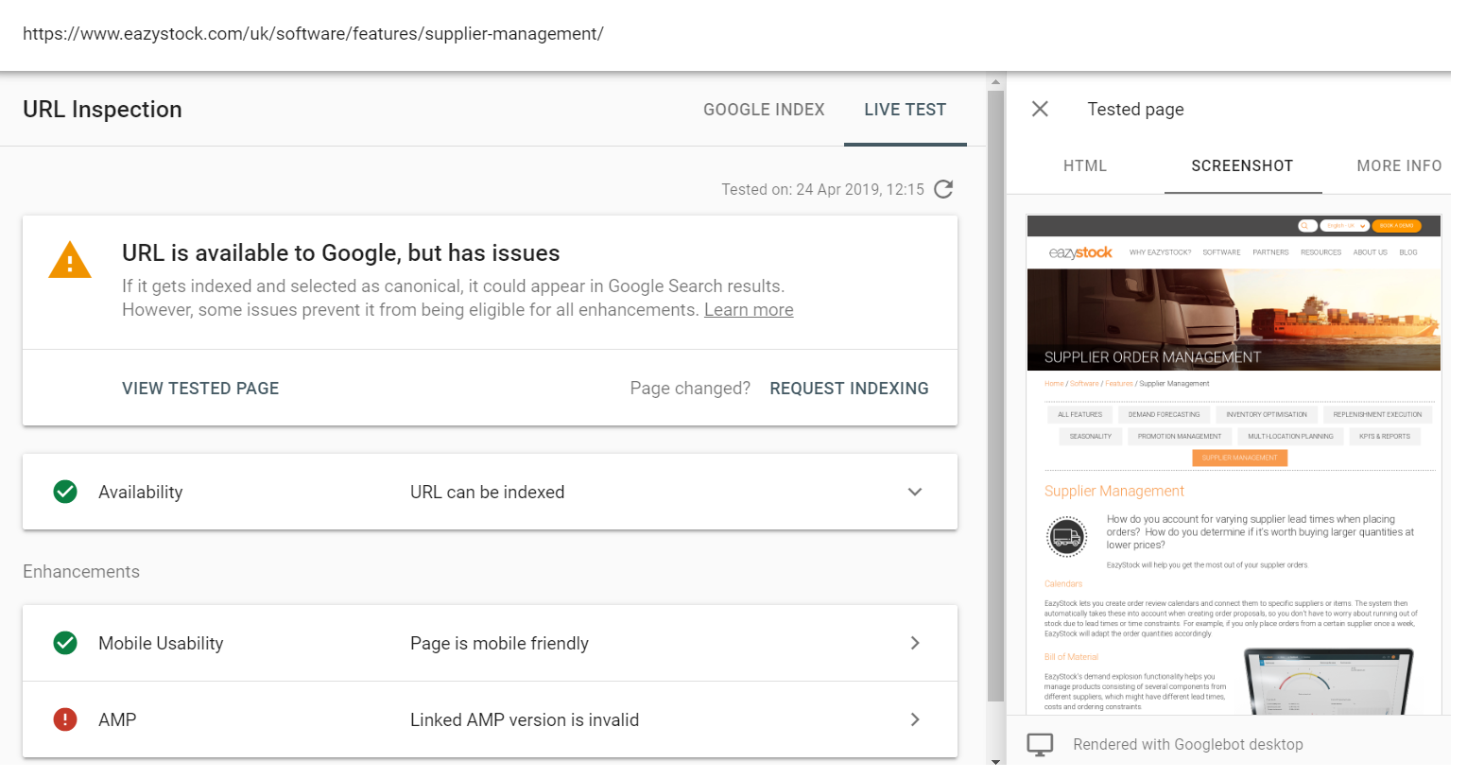Image resolution: width=1467 pixels, height=779 pixels.
Task: Select the SCREENSHOT tab
Action: click(x=1242, y=165)
